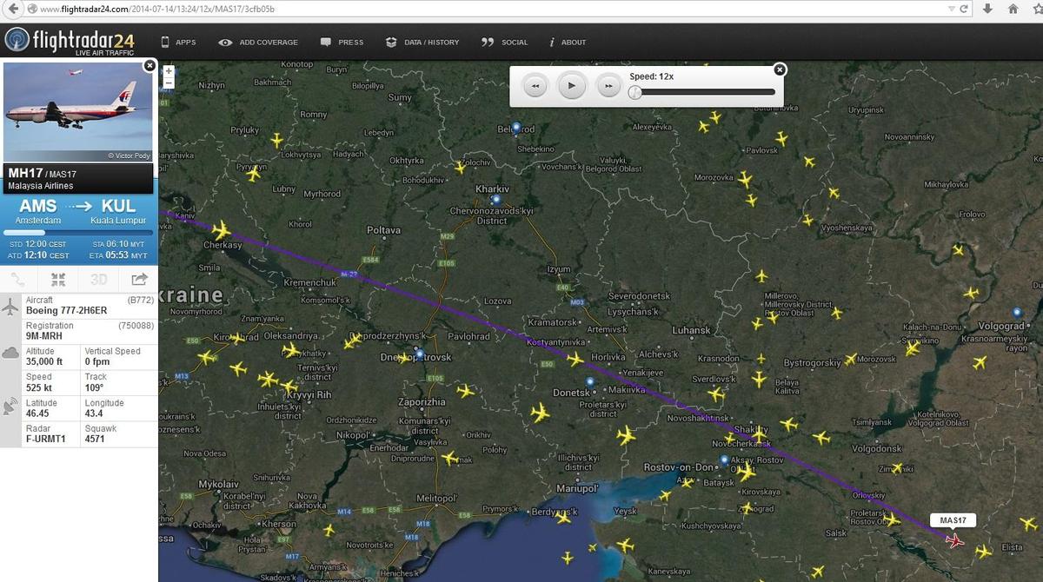Open the URL bar history dropdown arrow

click(x=950, y=9)
